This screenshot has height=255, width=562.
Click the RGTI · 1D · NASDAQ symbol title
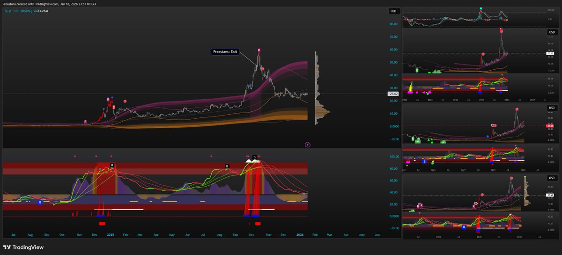click(17, 10)
